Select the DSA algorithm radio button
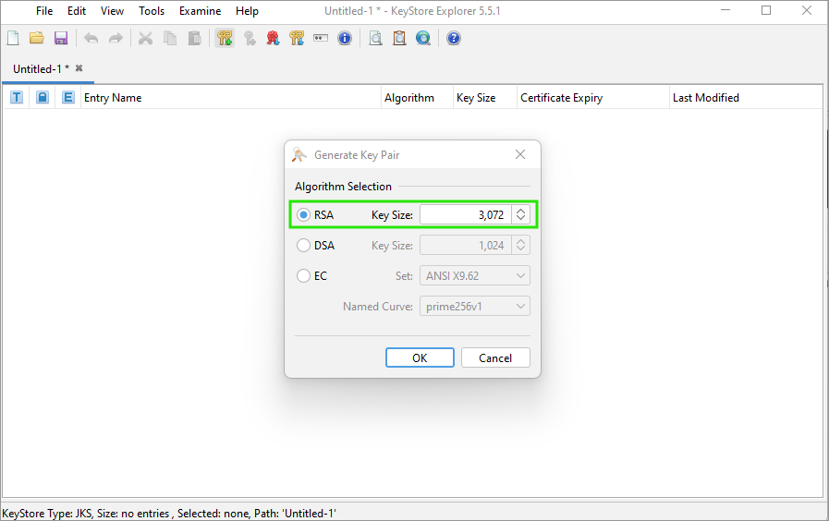This screenshot has height=521, width=829. coord(303,246)
